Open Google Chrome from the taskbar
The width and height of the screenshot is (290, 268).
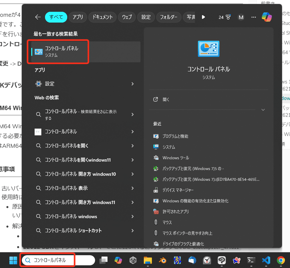(281, 260)
